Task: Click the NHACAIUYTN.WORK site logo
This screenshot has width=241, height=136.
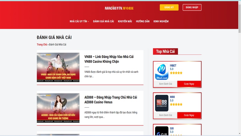Action: click(119, 8)
